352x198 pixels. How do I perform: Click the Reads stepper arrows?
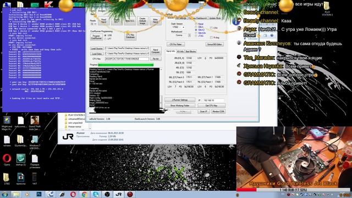coord(95,24)
